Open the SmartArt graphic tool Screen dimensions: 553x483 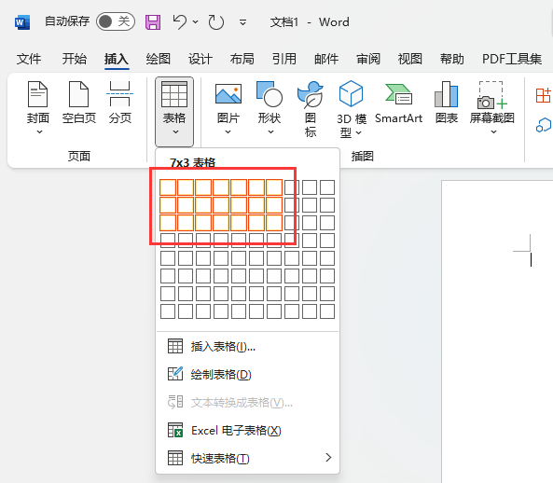(398, 103)
